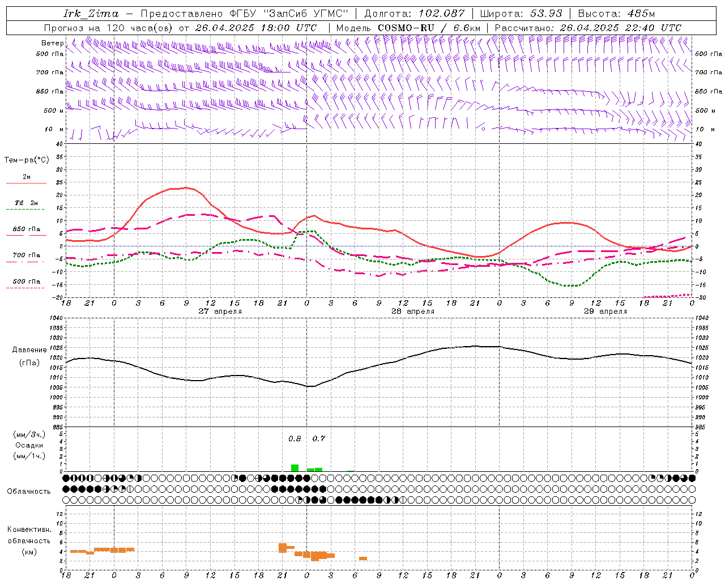The height and width of the screenshot is (580, 725).
Task: Click the (мм/1ч.) precipitation unit label
Action: (29, 456)
